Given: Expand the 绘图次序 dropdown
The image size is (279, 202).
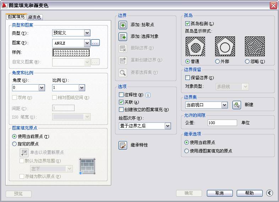Looking at the screenshot, I should [168, 126].
